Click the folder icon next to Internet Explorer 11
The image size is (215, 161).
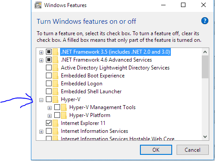tap(56, 123)
